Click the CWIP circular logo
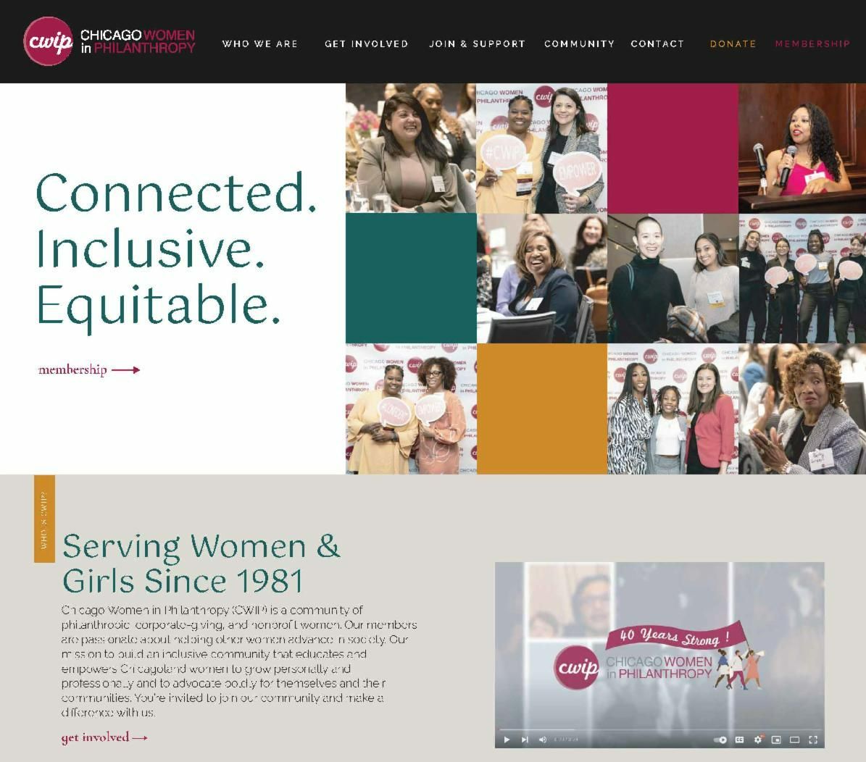Image resolution: width=866 pixels, height=762 pixels. (x=49, y=41)
